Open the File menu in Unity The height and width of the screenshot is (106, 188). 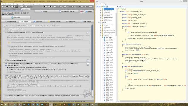tap(3, 4)
